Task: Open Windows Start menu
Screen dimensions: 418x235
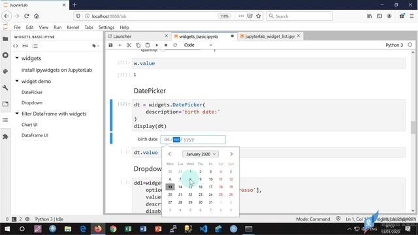Action: [x=7, y=229]
